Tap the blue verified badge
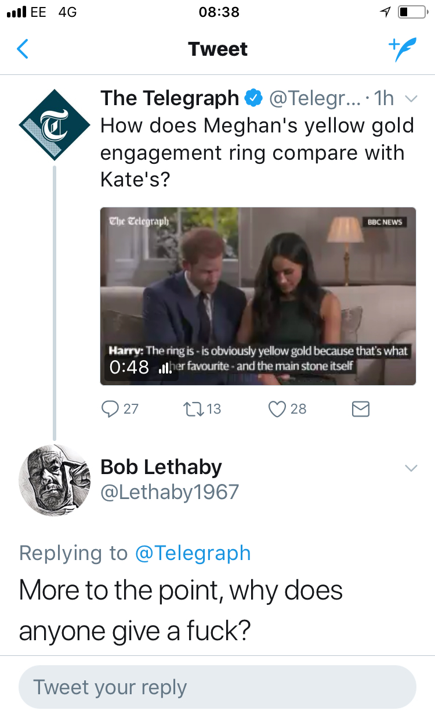 pos(253,99)
